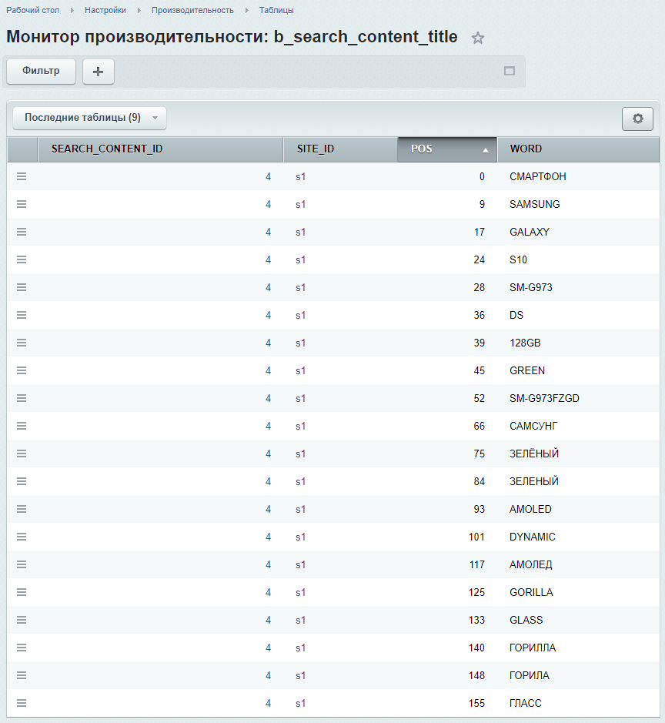Open the action menu for the ЗЕЛЁНЫЙ row
The image size is (665, 723).
coord(22,453)
